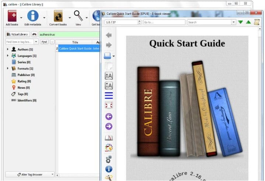Image resolution: width=265 pixels, height=181 pixels.
Task: Expand the Formats [1] tree node
Action: click(x=8, y=68)
